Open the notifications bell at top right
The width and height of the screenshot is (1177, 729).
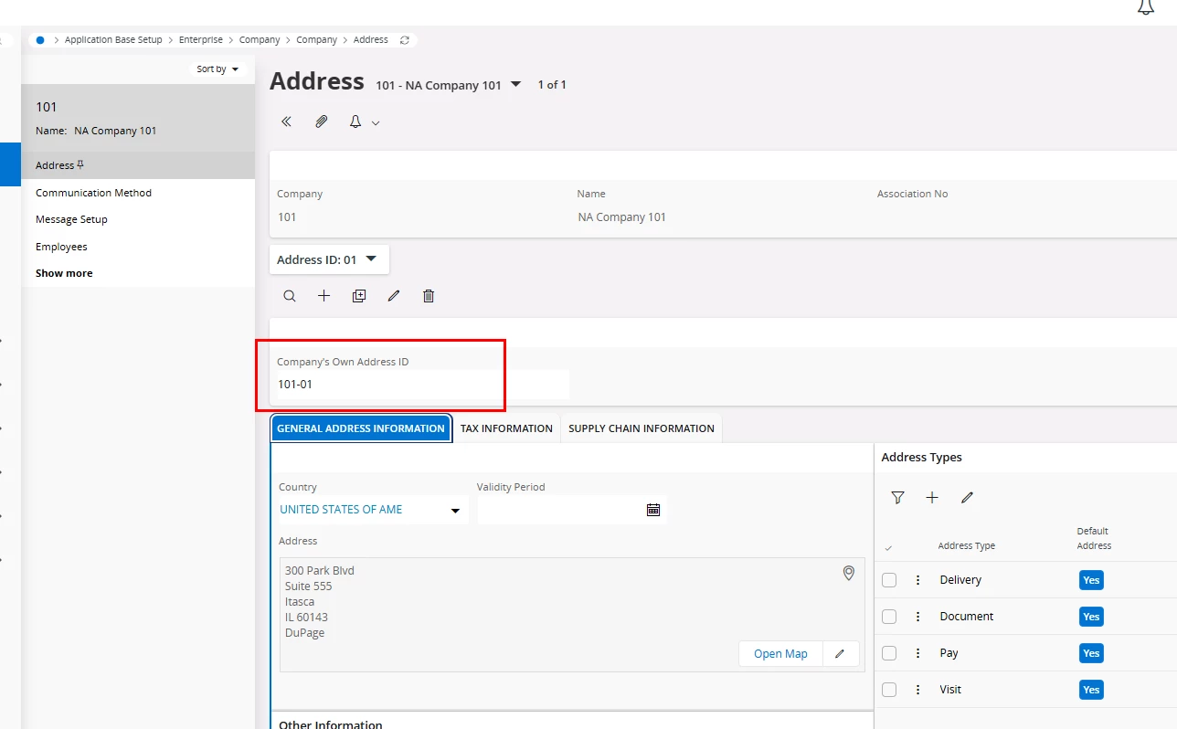[x=1145, y=7]
